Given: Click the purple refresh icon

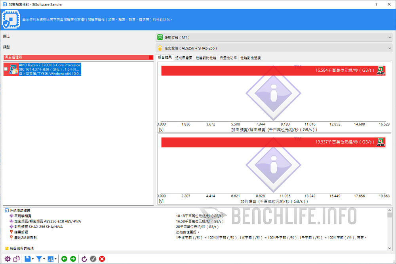Looking at the screenshot, I should [x=84, y=259].
